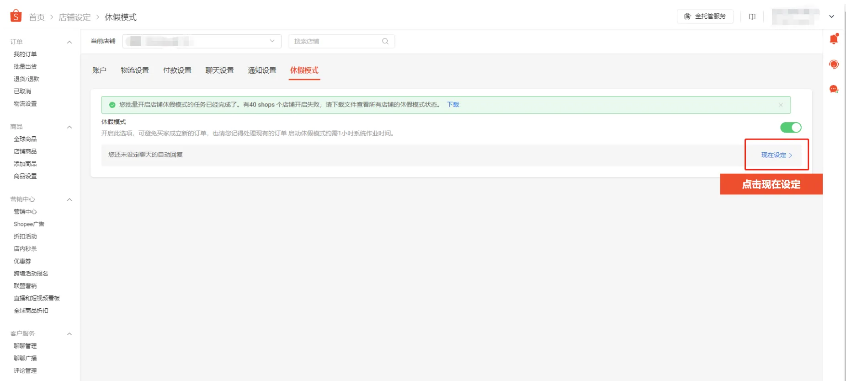Focus the 搜索店铺 search field

point(341,41)
